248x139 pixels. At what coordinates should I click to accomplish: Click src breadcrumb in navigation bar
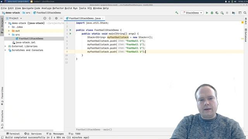point(26,13)
